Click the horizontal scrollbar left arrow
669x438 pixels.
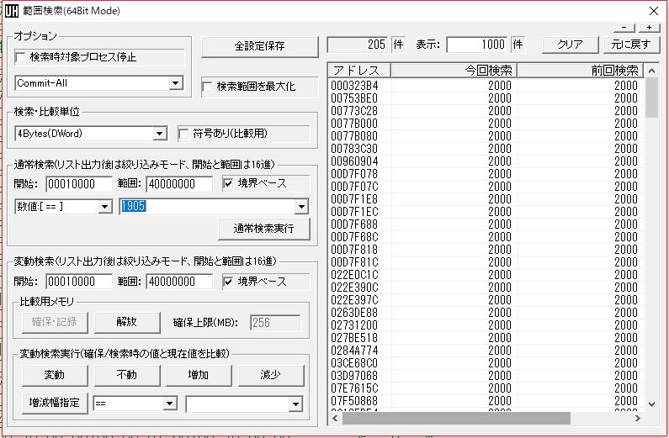tap(335, 419)
